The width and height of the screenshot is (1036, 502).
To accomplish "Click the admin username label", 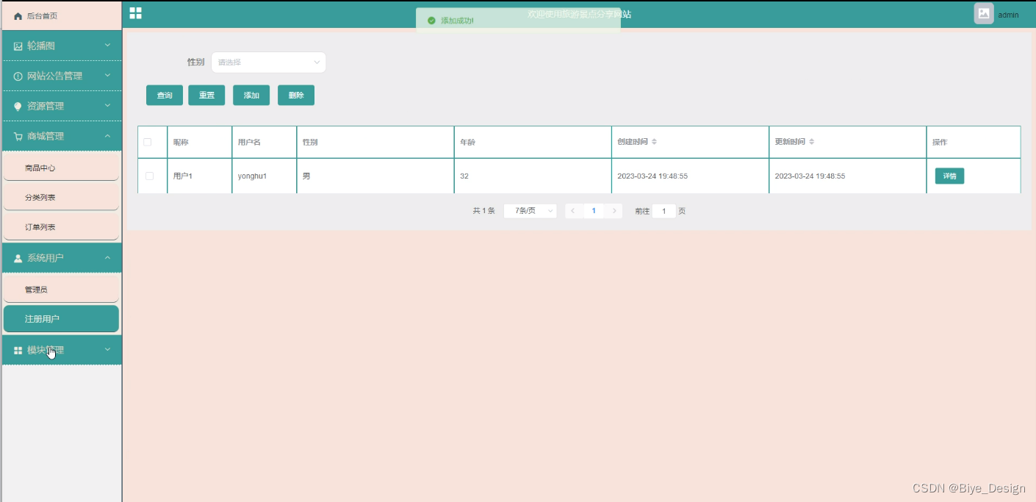I will coord(1008,15).
